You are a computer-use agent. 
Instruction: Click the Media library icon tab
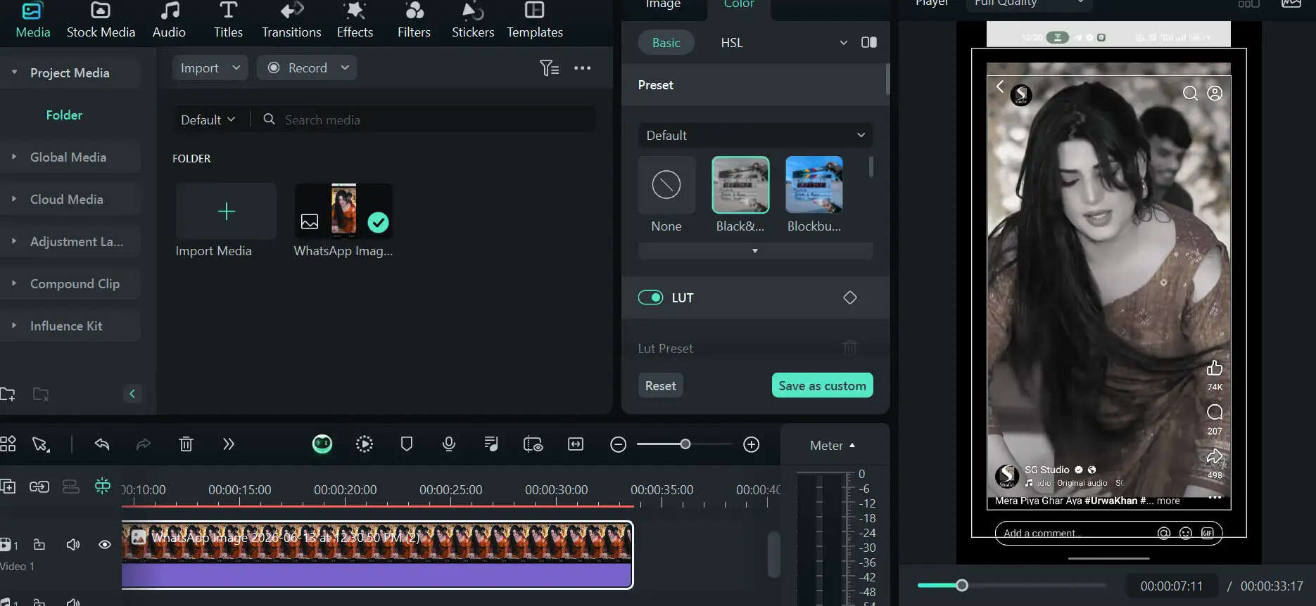coord(32,20)
